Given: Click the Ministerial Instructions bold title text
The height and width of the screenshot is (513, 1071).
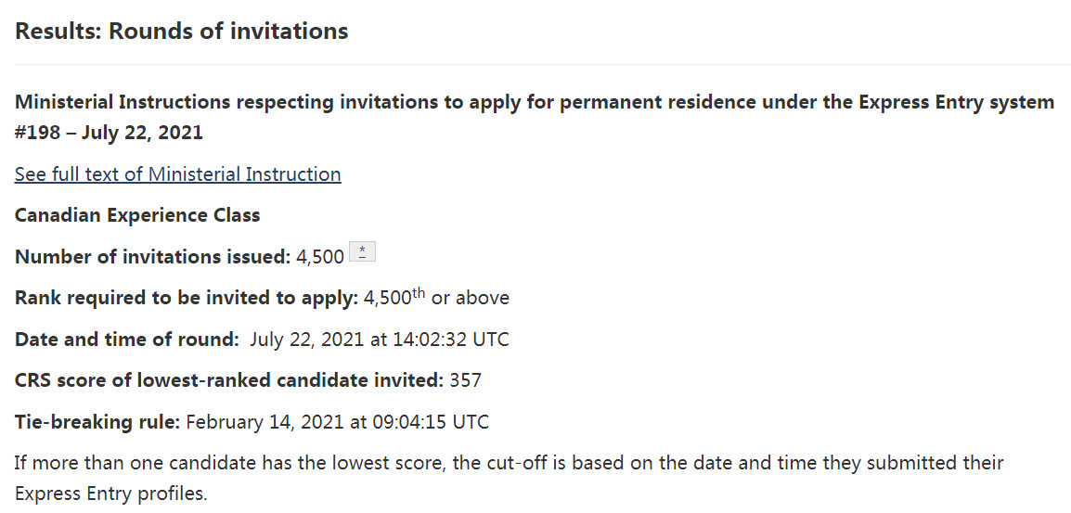Looking at the screenshot, I should (x=371, y=102).
